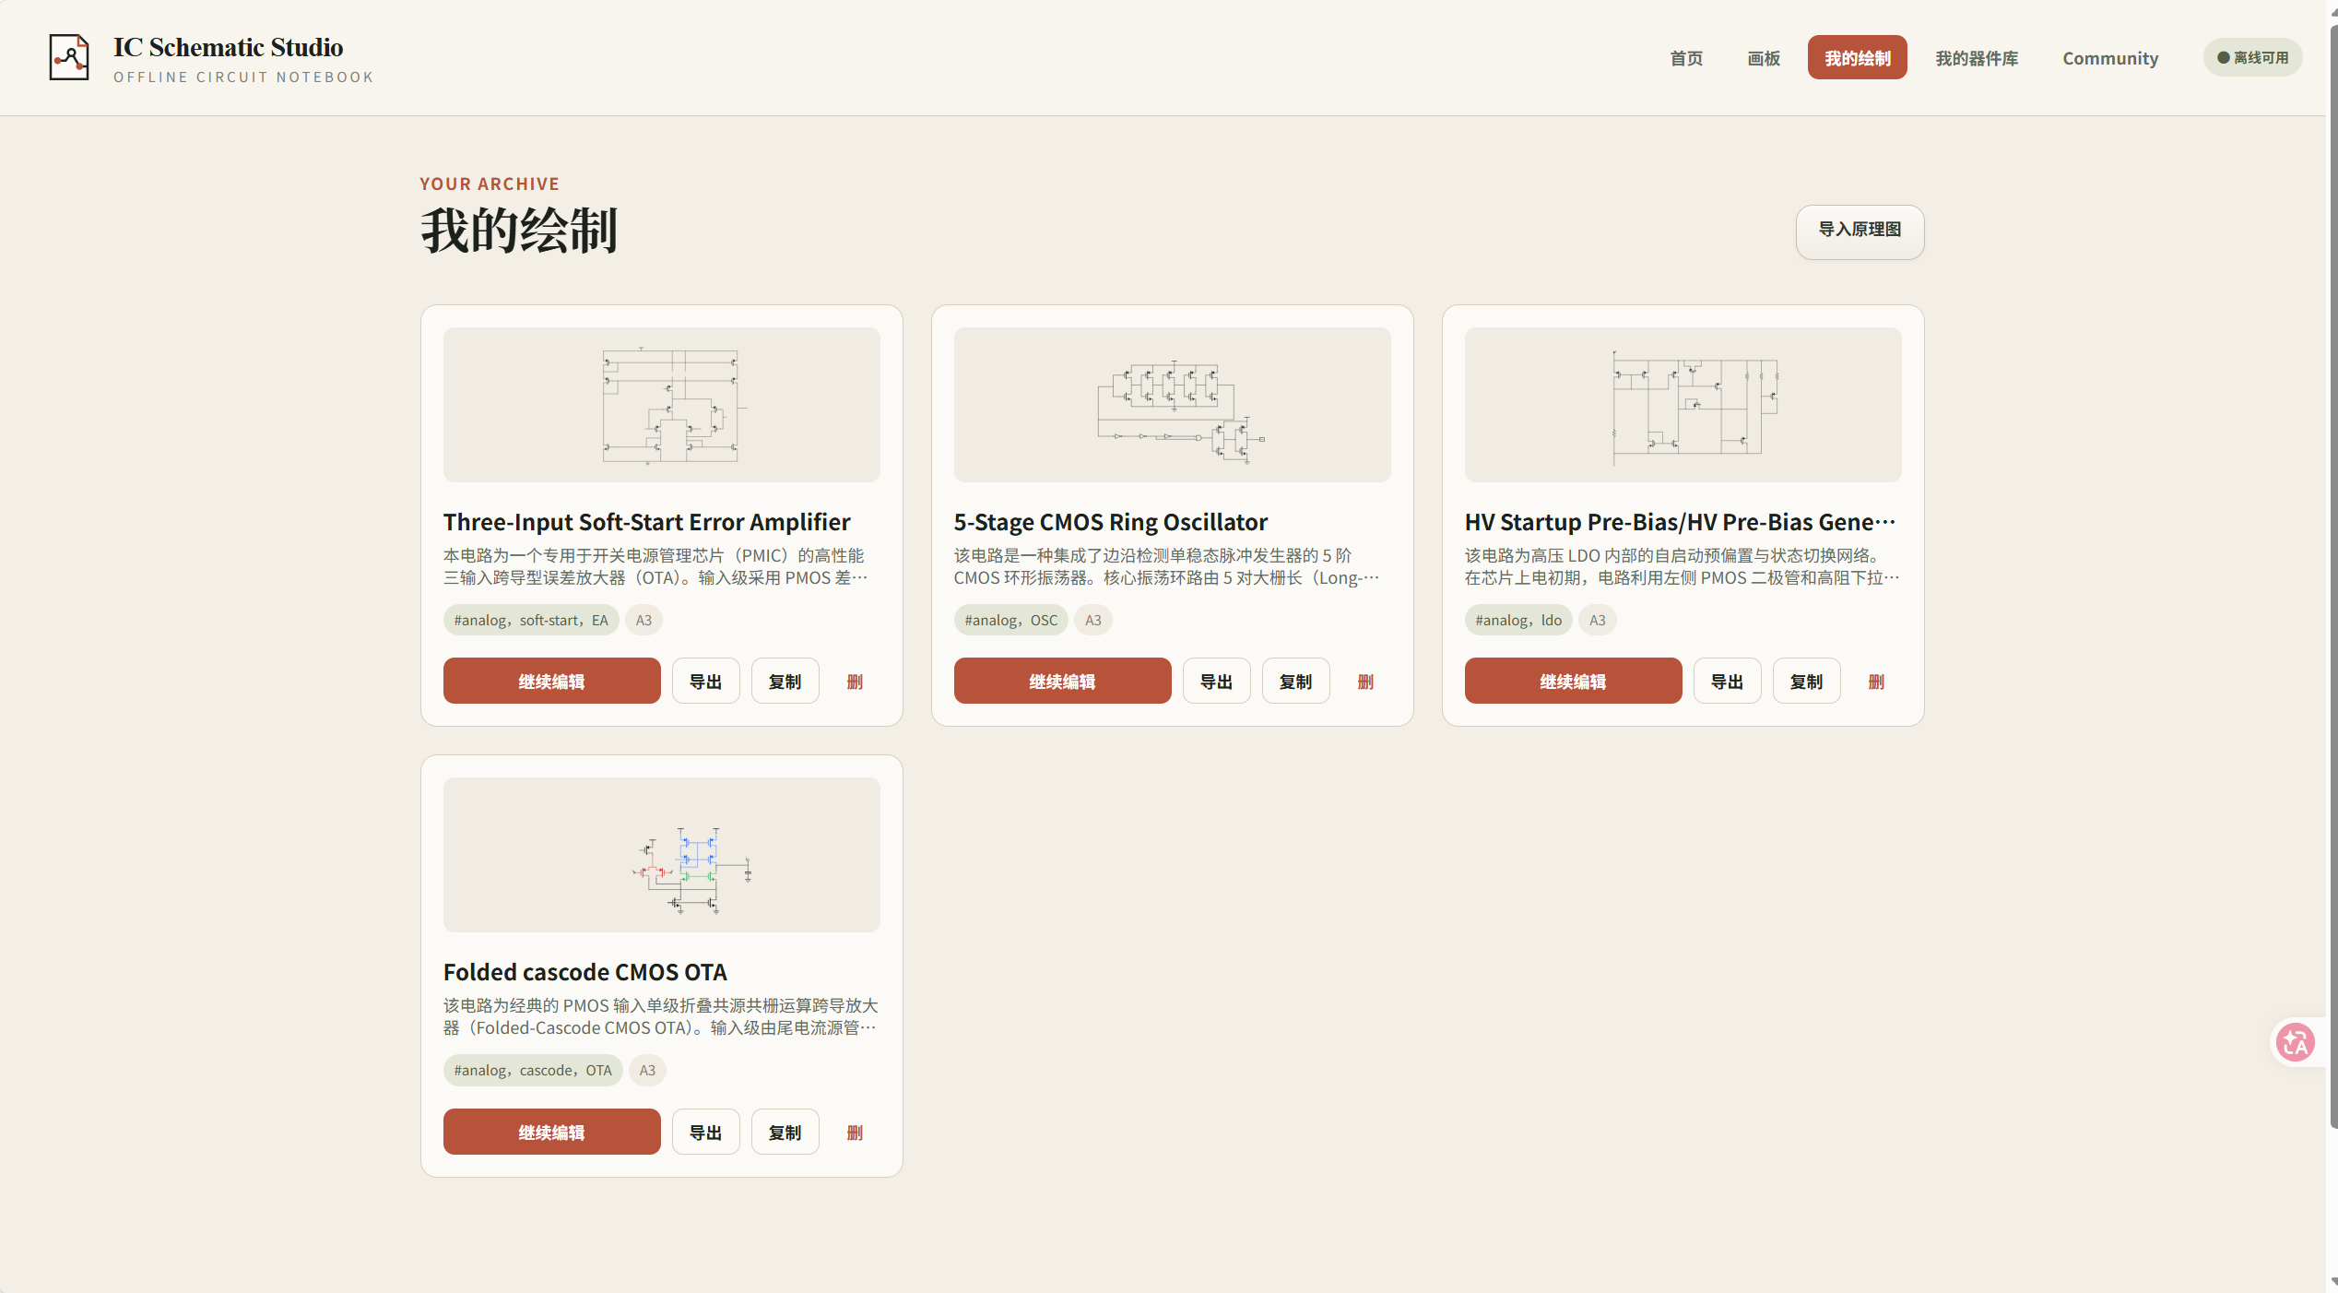
Task: Export the Folded cascode CMOS OTA
Action: 705,1133
